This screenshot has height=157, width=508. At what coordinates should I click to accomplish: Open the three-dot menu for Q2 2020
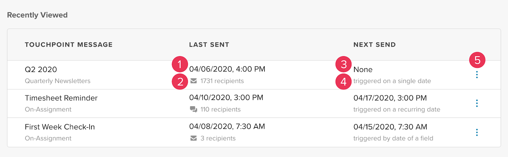[x=477, y=75]
